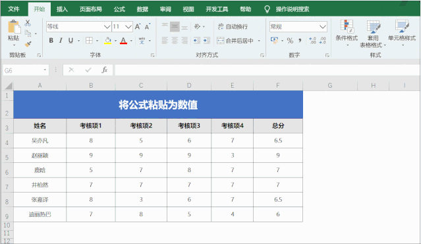
Task: Click the Increase Indent icon
Action: (207, 41)
